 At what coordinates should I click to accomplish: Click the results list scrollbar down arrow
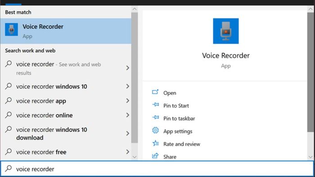(135, 157)
